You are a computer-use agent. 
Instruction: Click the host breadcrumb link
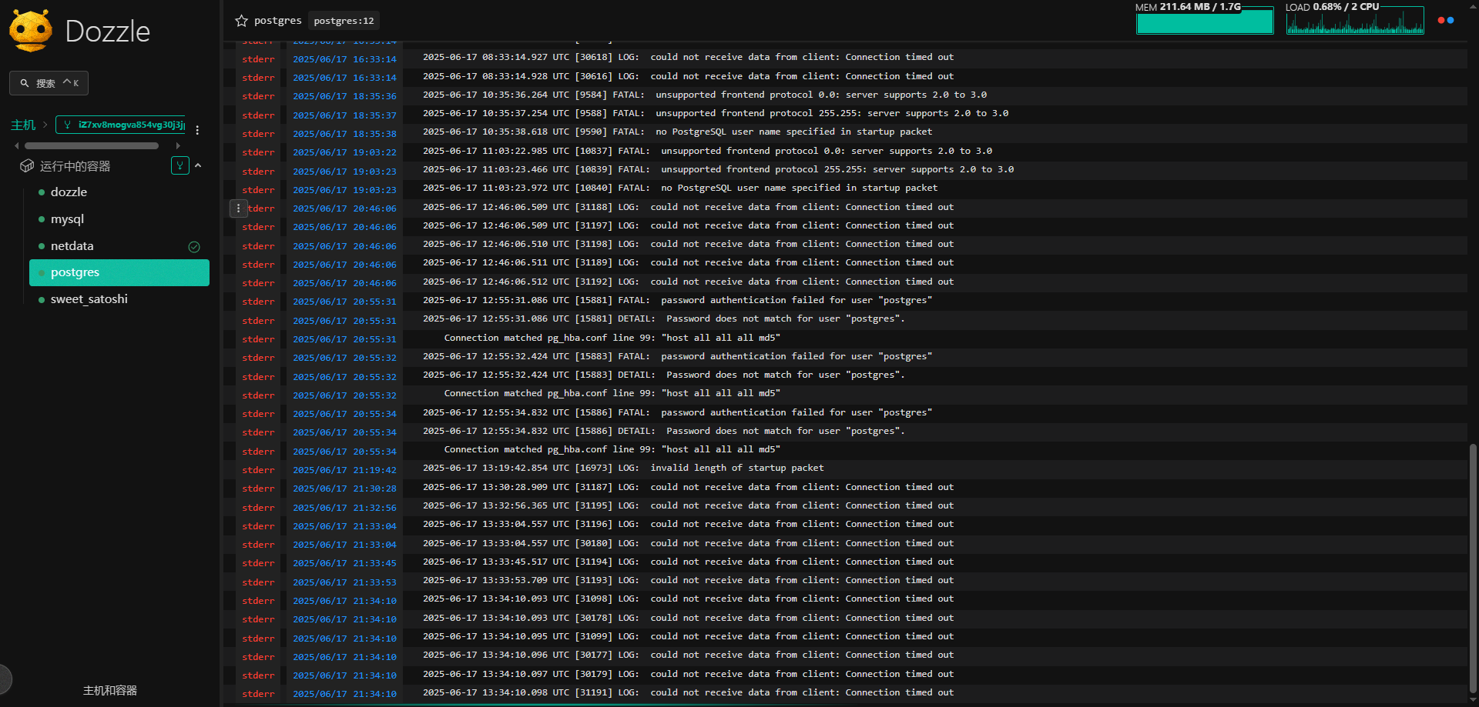point(23,125)
